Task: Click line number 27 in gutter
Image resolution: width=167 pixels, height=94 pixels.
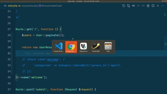Action: click(9, 29)
